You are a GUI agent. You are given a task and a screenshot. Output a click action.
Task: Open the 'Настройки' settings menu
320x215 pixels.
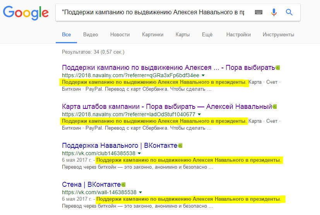point(238,35)
